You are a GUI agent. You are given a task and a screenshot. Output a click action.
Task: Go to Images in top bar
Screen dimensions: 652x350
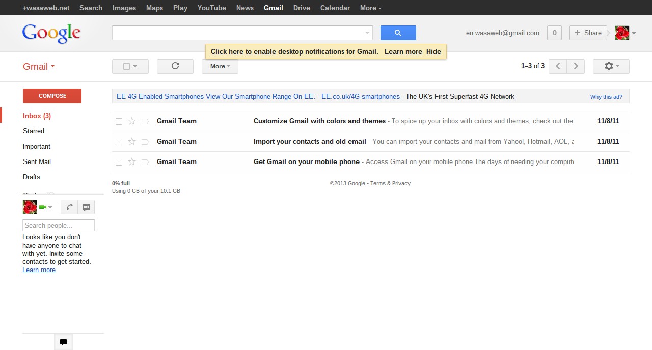point(124,8)
